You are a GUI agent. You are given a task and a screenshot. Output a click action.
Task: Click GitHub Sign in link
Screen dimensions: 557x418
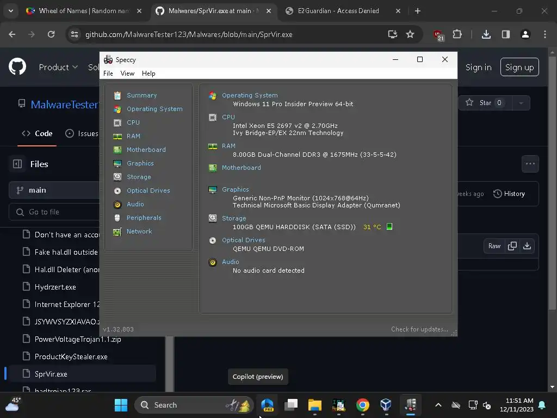[x=478, y=67]
